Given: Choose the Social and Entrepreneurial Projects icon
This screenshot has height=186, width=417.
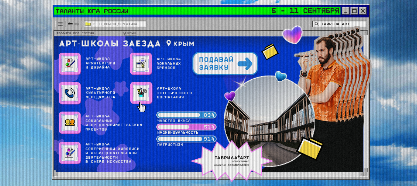Looking at the screenshot, I should tap(69, 122).
